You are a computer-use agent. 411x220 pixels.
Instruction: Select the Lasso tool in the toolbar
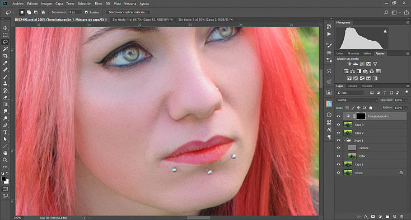coord(5,42)
